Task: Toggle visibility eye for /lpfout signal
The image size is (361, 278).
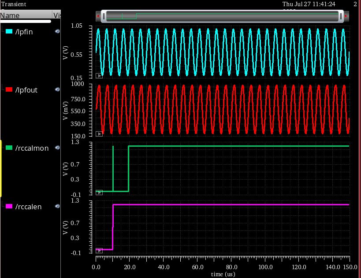Action: (57, 89)
